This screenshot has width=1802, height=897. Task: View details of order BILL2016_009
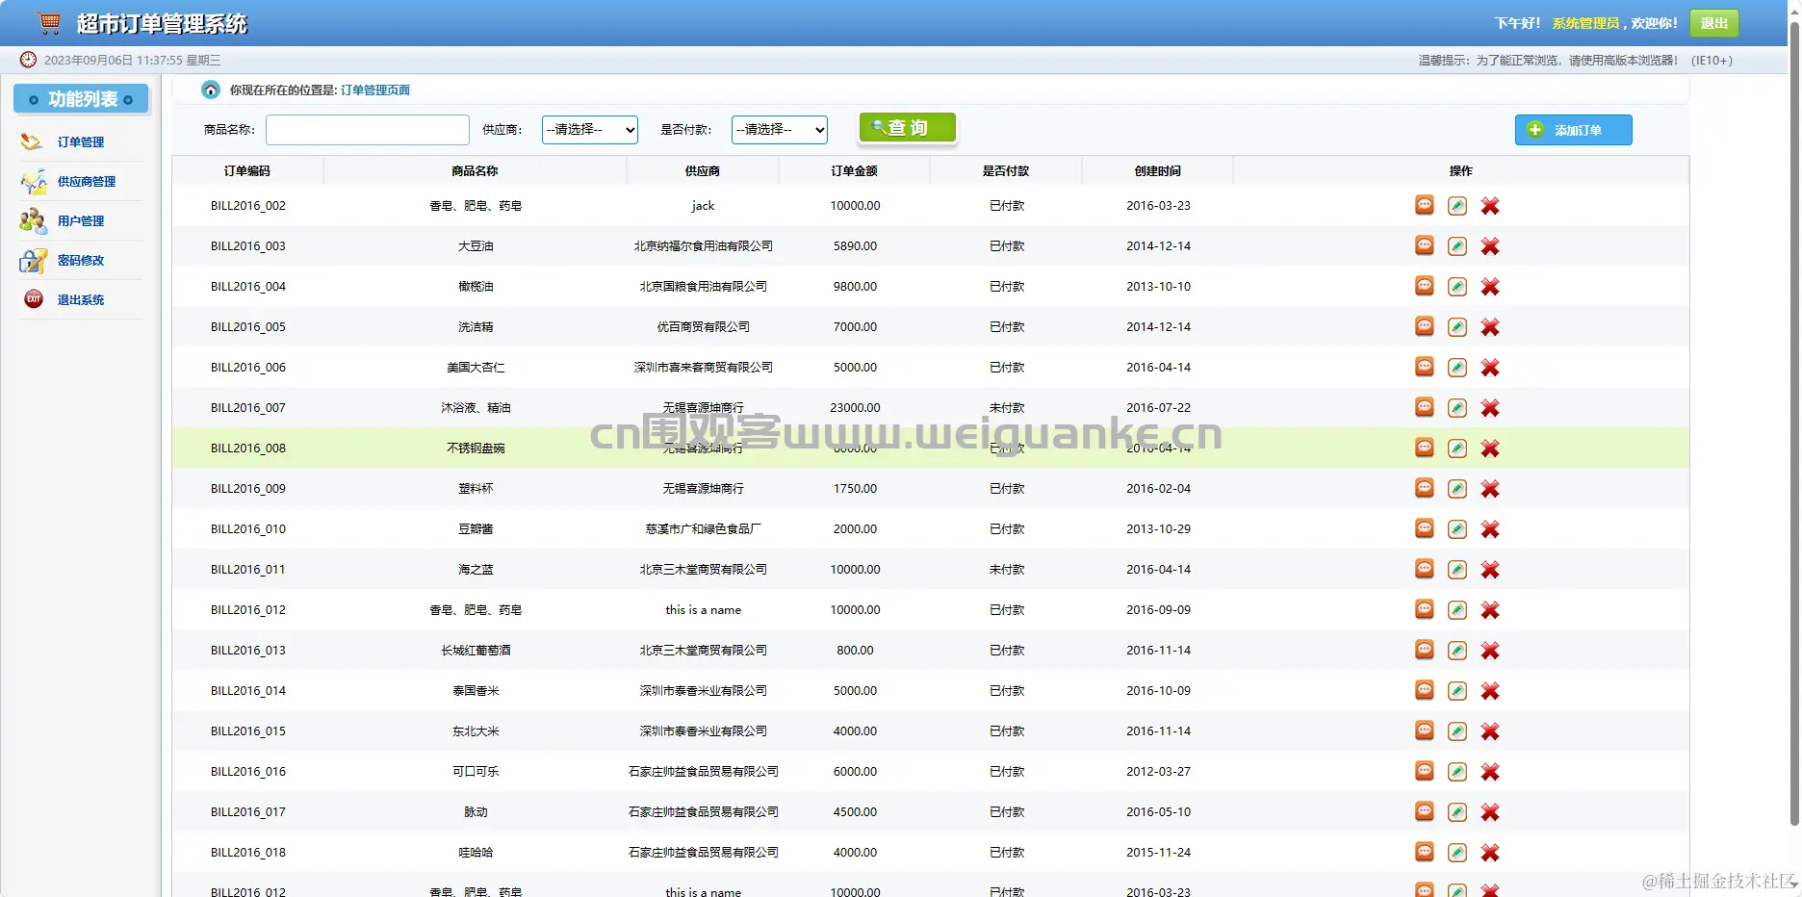1425,488
